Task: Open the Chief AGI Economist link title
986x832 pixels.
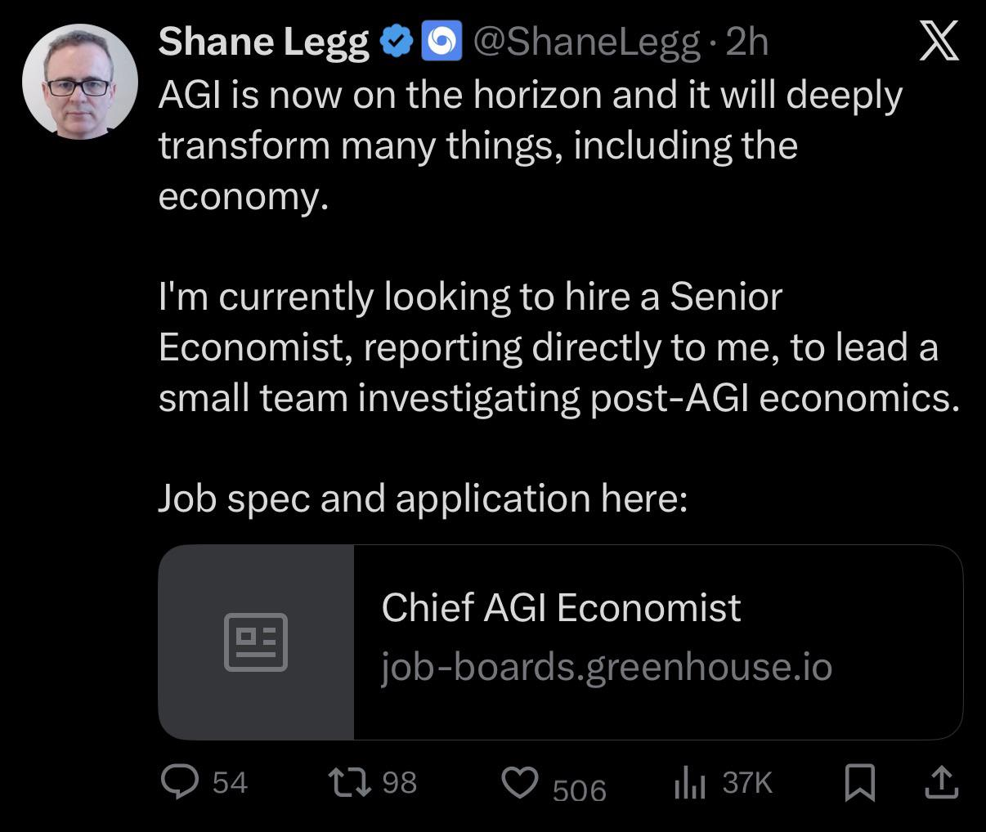Action: point(561,608)
